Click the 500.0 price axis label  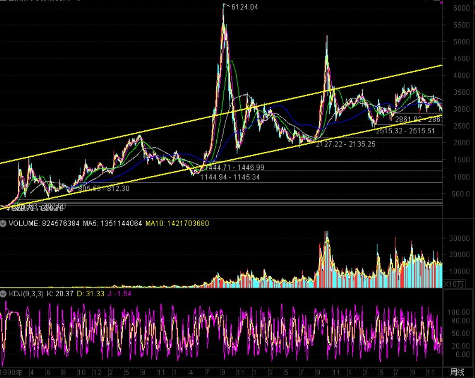(461, 194)
